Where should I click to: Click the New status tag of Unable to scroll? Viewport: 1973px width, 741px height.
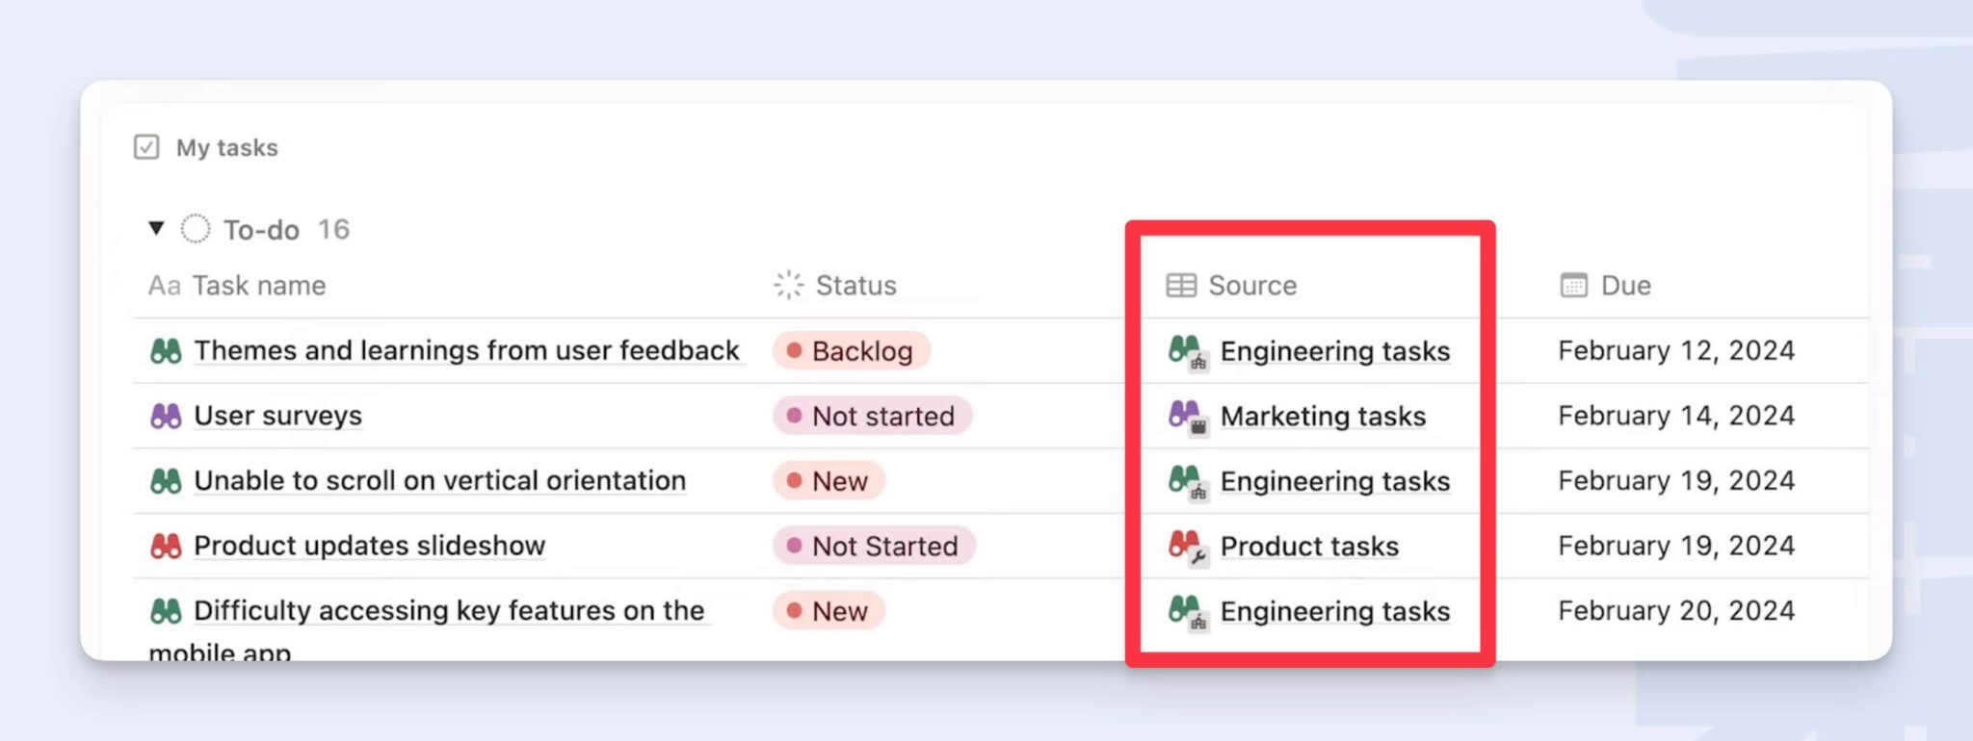pyautogui.click(x=829, y=481)
